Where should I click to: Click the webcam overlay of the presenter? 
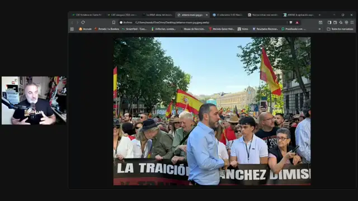(x=34, y=100)
